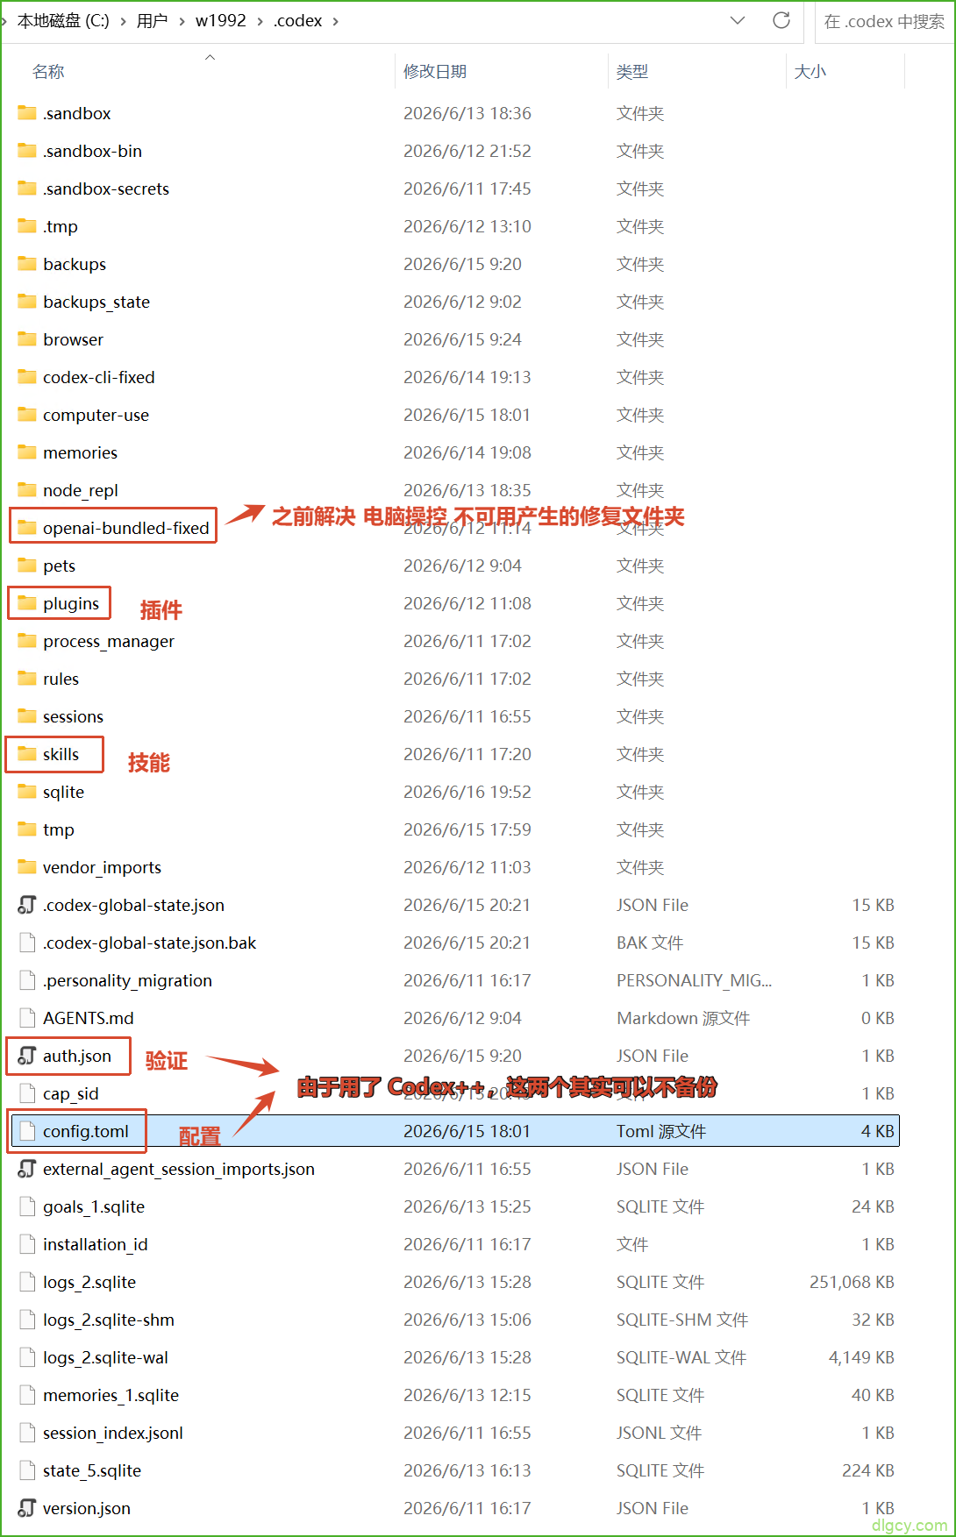Click the openai-bundled-fixed folder icon

(27, 528)
